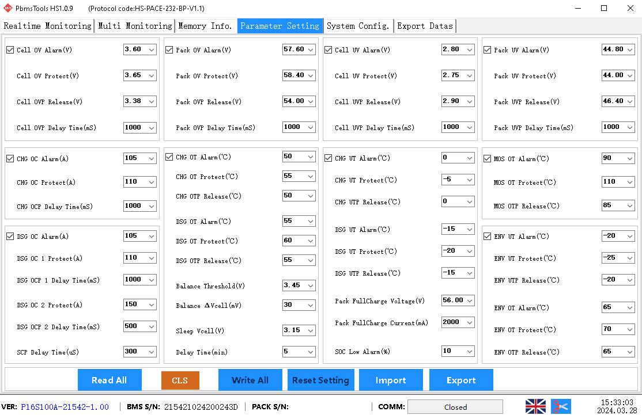Click the orange CLS button
The width and height of the screenshot is (642, 415).
click(x=180, y=380)
